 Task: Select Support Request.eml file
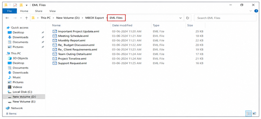(72, 63)
